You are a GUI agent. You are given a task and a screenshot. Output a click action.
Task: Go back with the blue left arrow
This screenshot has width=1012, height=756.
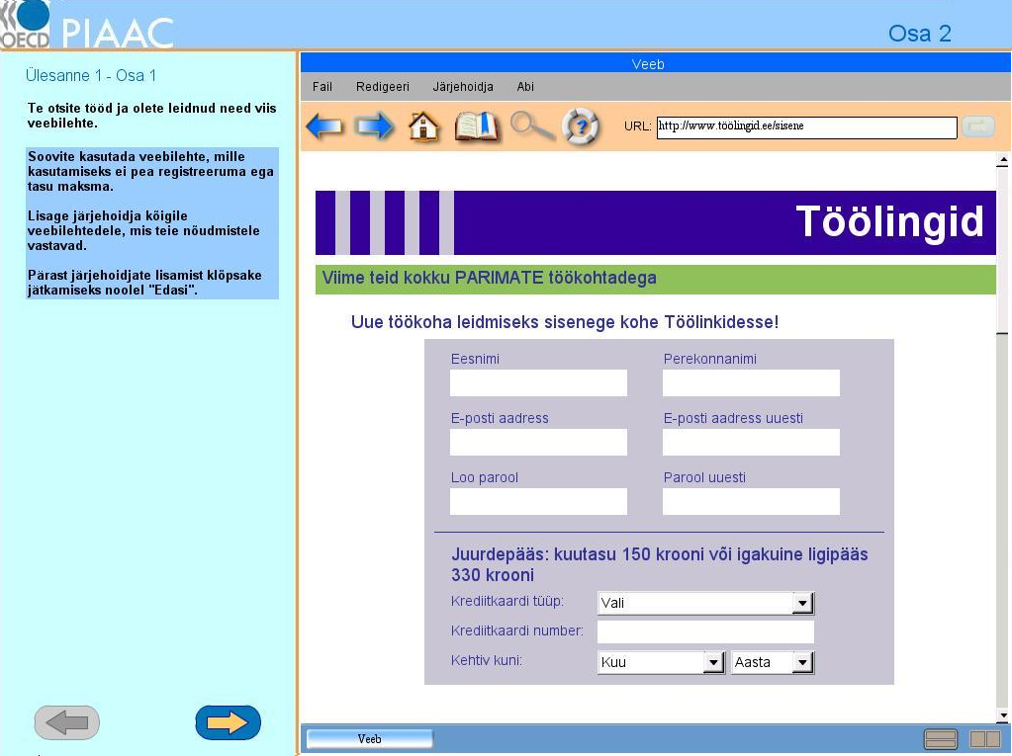coord(324,126)
